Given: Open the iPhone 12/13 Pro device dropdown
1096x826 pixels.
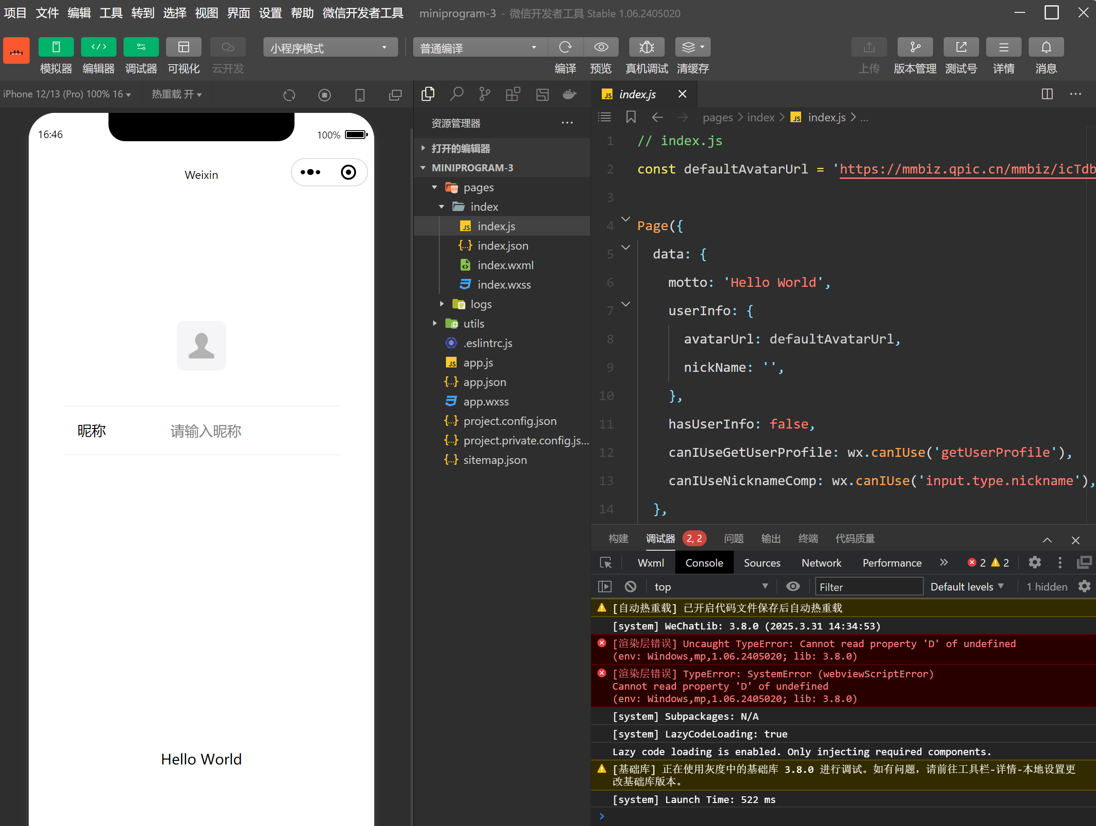Looking at the screenshot, I should click(67, 94).
